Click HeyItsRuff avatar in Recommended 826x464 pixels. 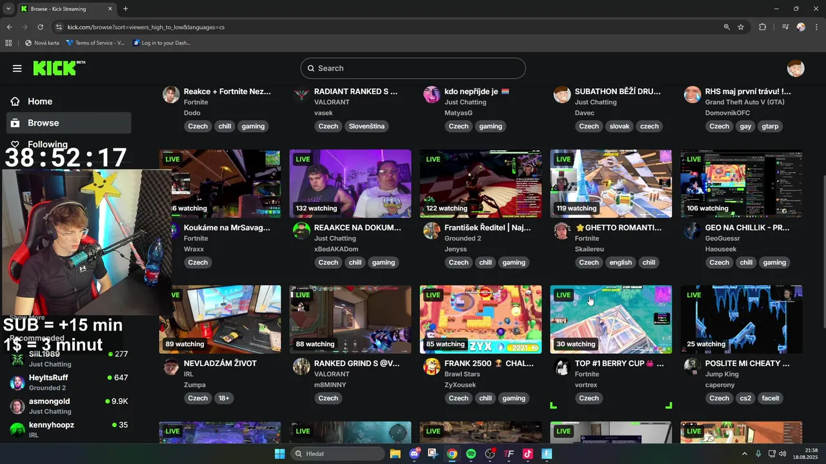17,383
